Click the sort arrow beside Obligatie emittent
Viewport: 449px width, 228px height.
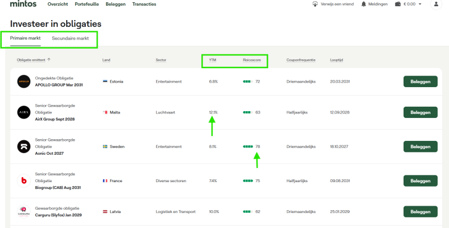[x=49, y=60]
